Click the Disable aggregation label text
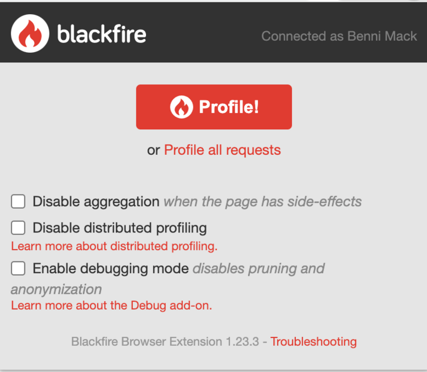427x372 pixels. click(x=96, y=202)
